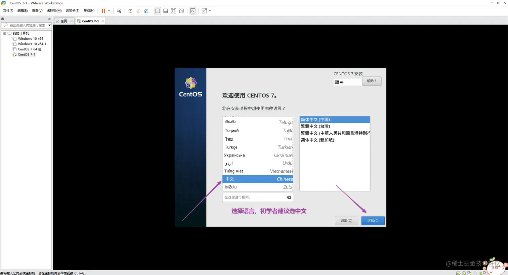Click the stretch guest display icon
This screenshot has height=275, width=508.
[x=204, y=11]
